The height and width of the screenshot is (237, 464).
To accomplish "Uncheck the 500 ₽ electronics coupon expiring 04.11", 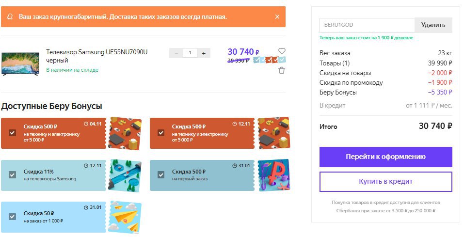I will 12,132.
